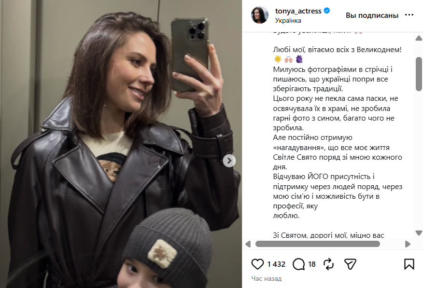The image size is (423, 288).
Task: Save post with bookmark icon
Action: click(409, 264)
